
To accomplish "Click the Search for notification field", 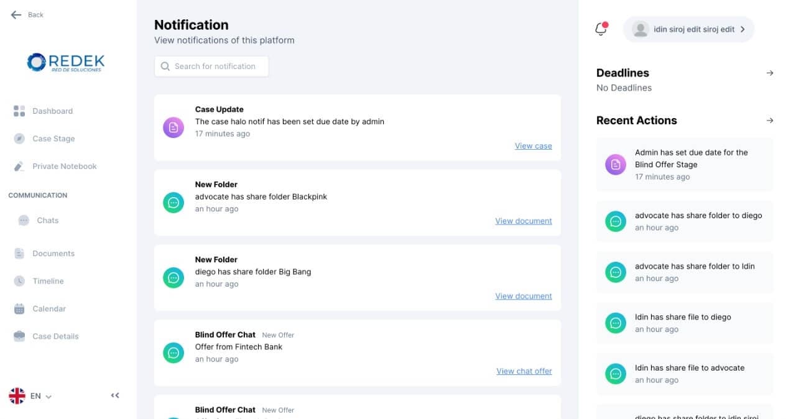I will (x=211, y=67).
